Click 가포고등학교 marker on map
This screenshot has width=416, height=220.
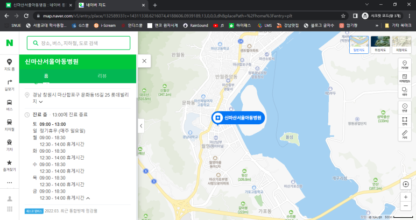point(254,189)
